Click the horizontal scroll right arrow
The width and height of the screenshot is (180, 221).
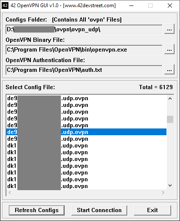163,193
